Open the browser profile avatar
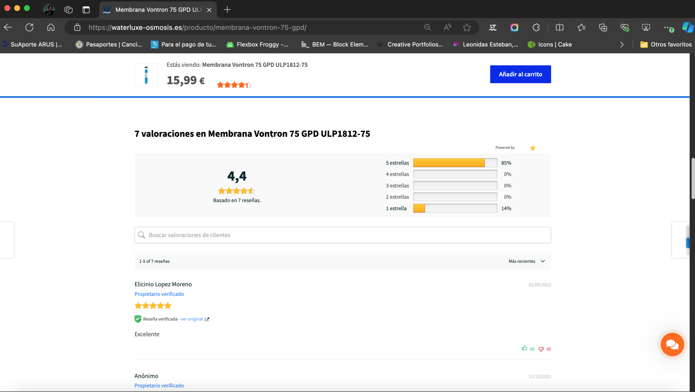The image size is (695, 392). click(49, 9)
